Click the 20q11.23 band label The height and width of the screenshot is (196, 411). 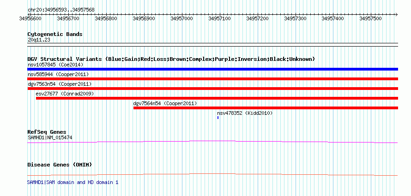click(x=39, y=40)
